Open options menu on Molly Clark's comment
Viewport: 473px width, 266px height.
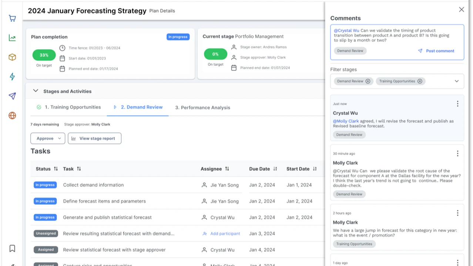[457, 153]
